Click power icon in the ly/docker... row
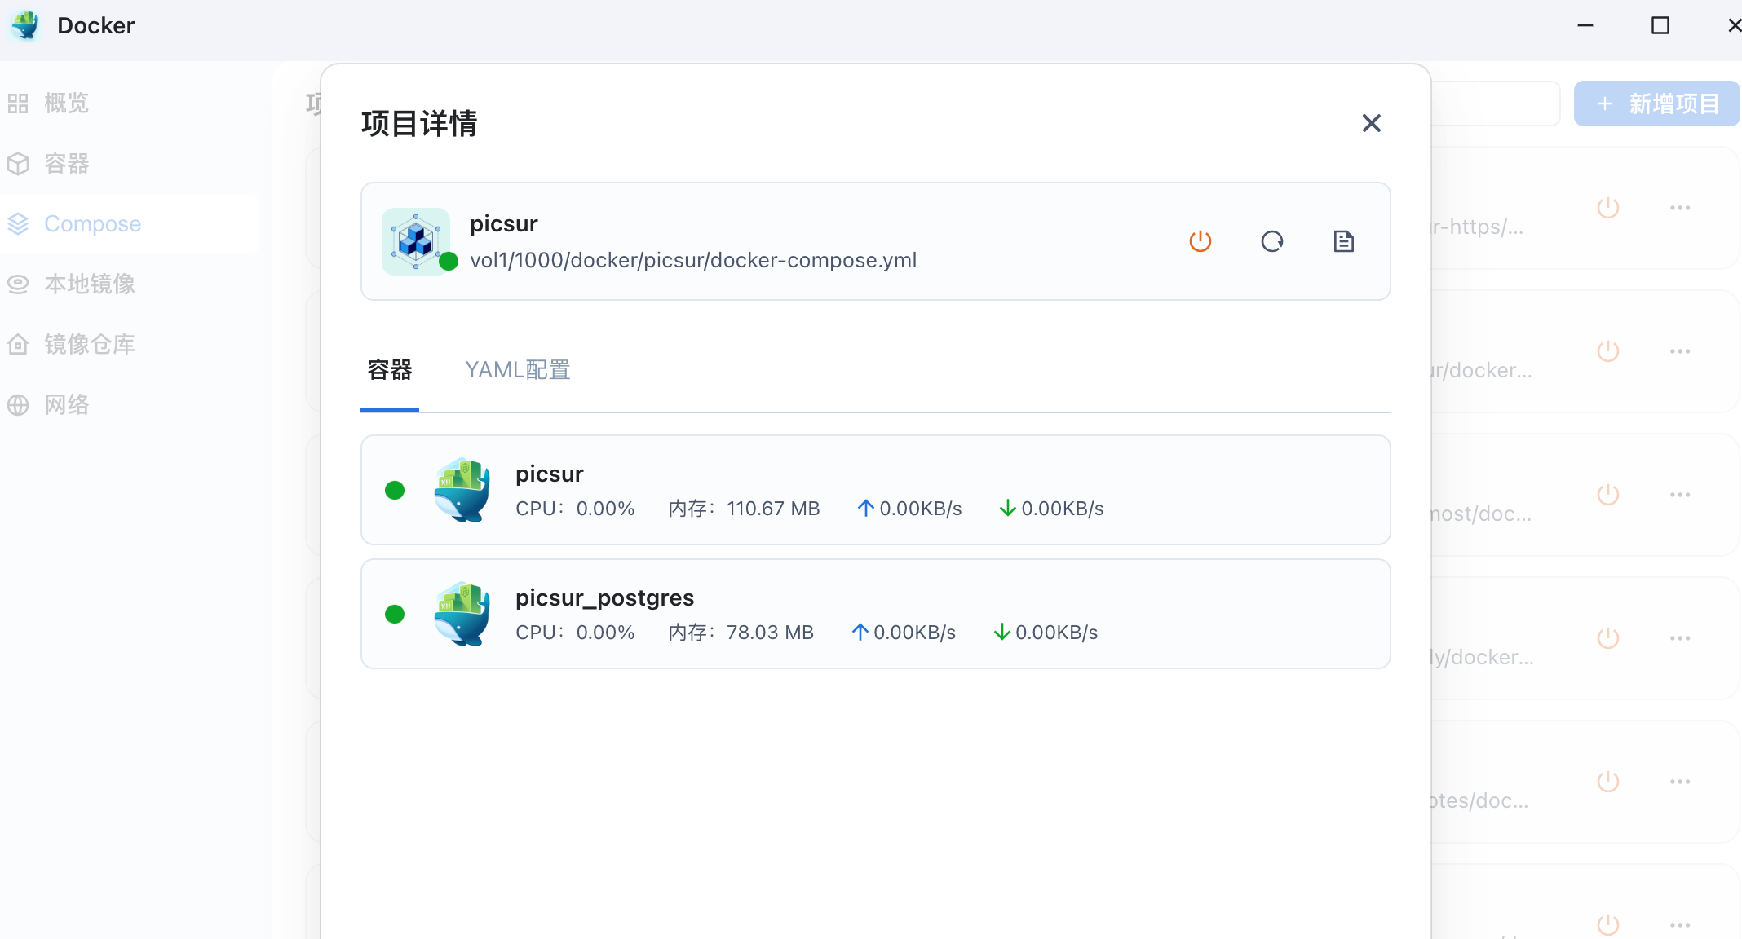1742x939 pixels. [1608, 638]
